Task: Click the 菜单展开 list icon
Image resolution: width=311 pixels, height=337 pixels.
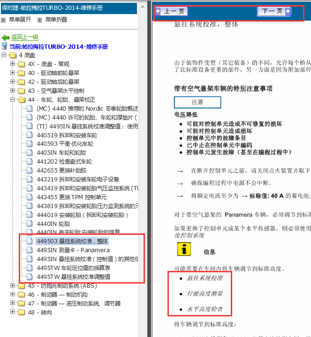Action: [3, 20]
